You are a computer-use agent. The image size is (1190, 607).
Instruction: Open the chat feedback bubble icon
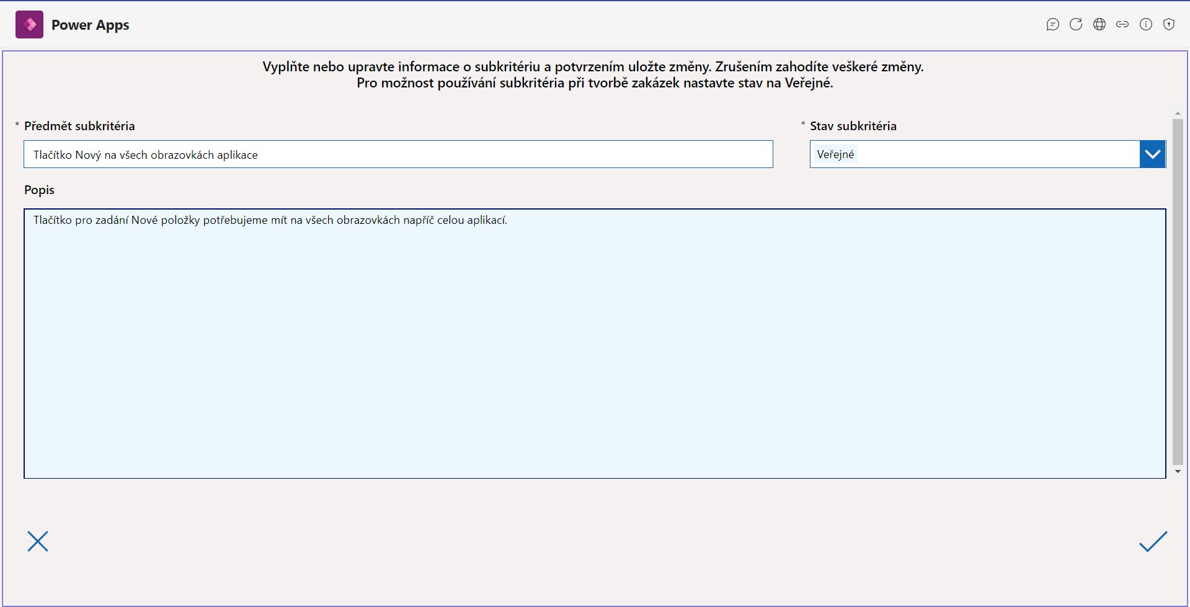[1052, 25]
